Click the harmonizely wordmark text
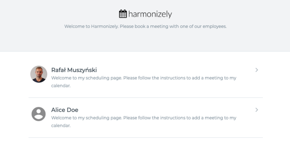Image resolution: width=290 pixels, height=167 pixels. pyautogui.click(x=150, y=15)
